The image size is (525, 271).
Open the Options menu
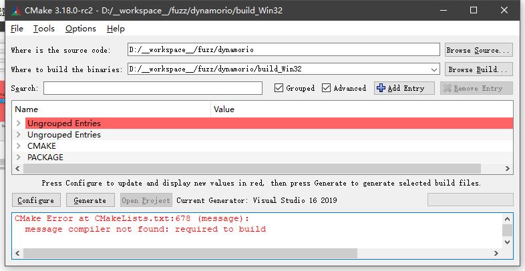click(x=81, y=29)
